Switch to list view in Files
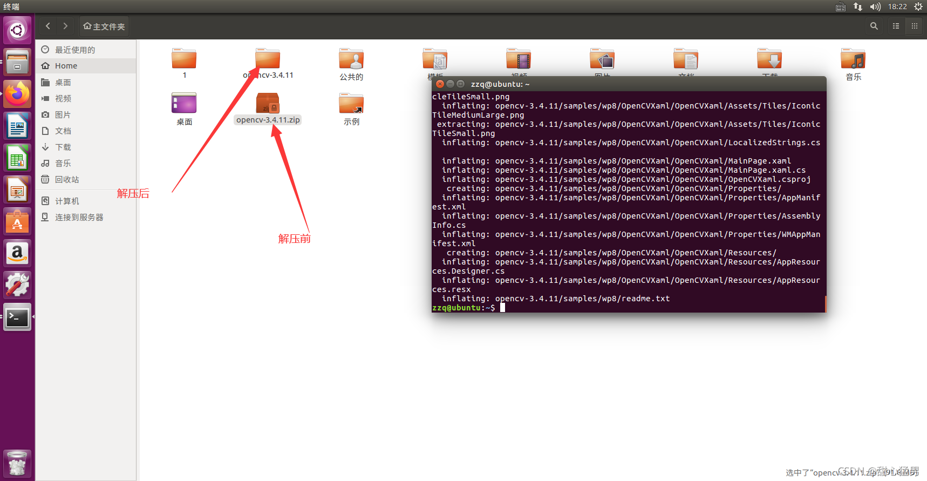The width and height of the screenshot is (927, 481). click(x=896, y=26)
